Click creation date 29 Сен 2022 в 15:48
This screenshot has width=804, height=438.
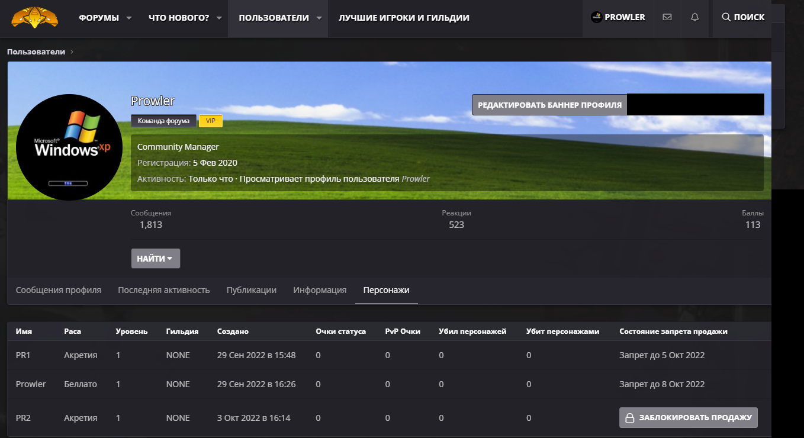(256, 355)
